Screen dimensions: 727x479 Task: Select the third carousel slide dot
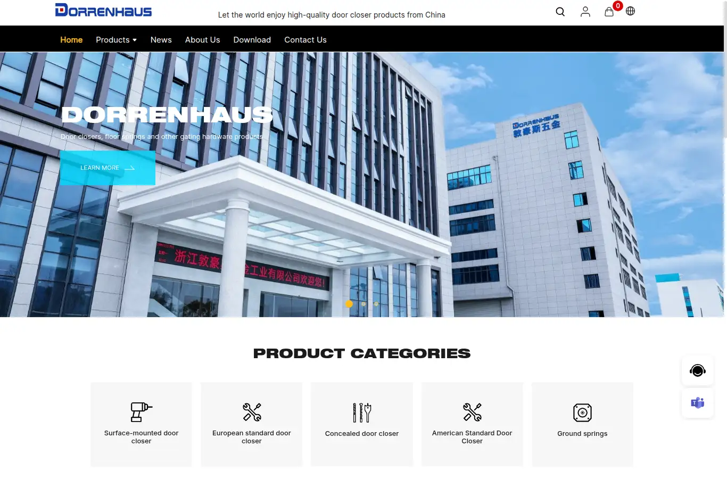pyautogui.click(x=376, y=304)
